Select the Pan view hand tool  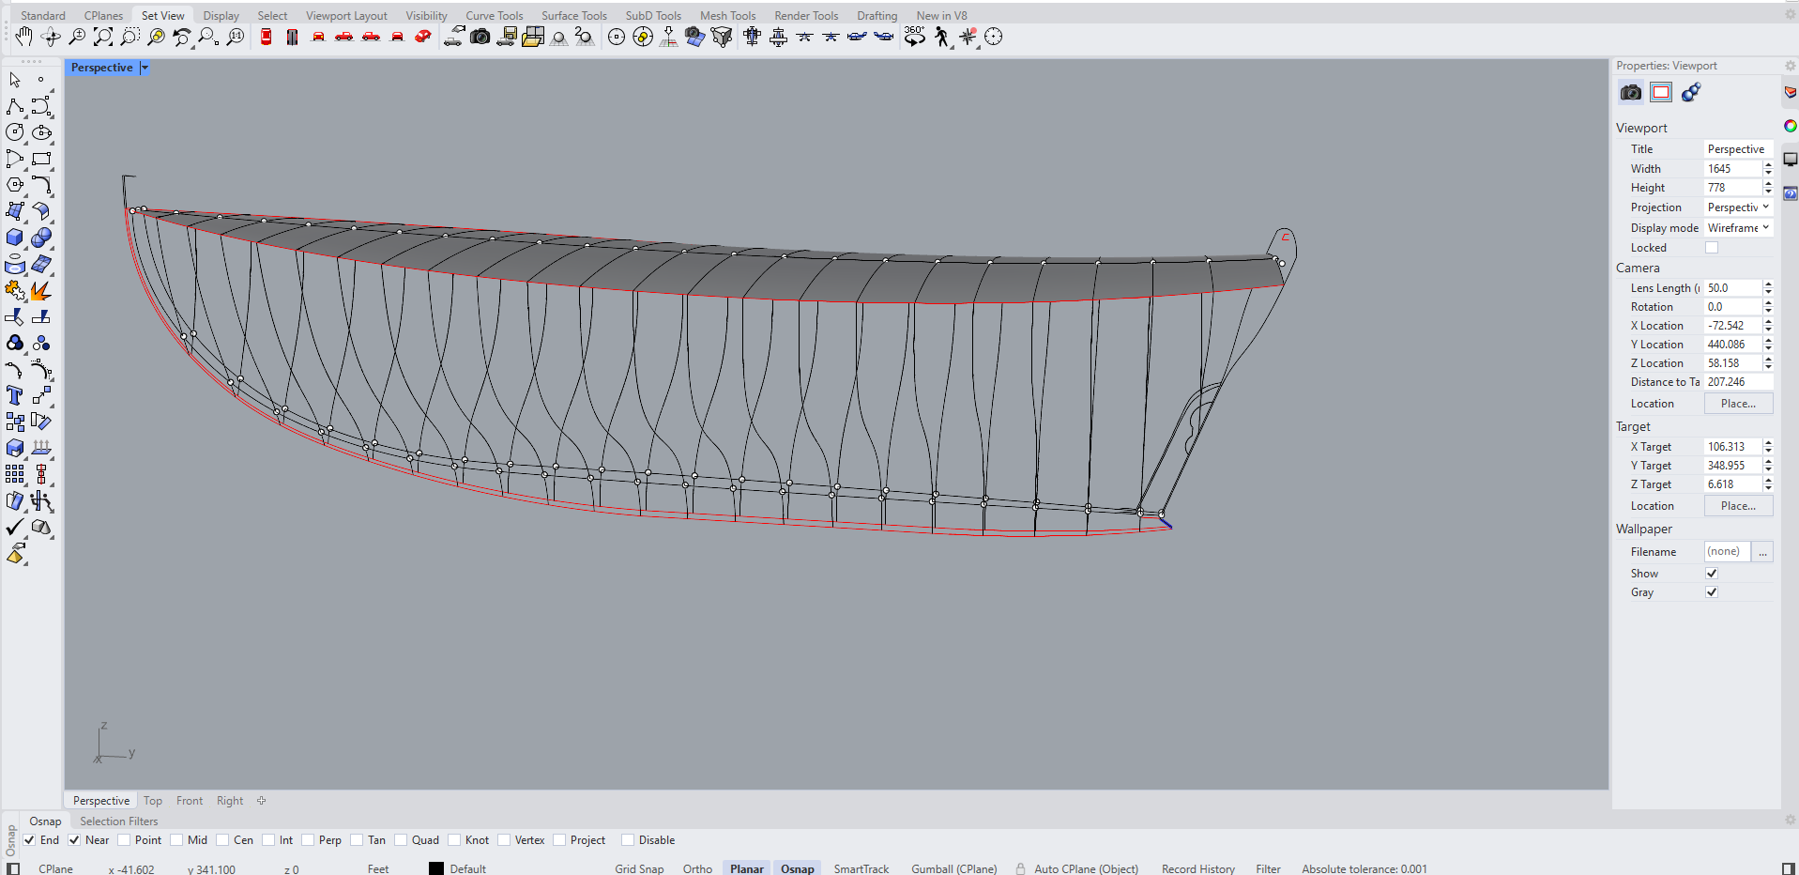coord(23,37)
